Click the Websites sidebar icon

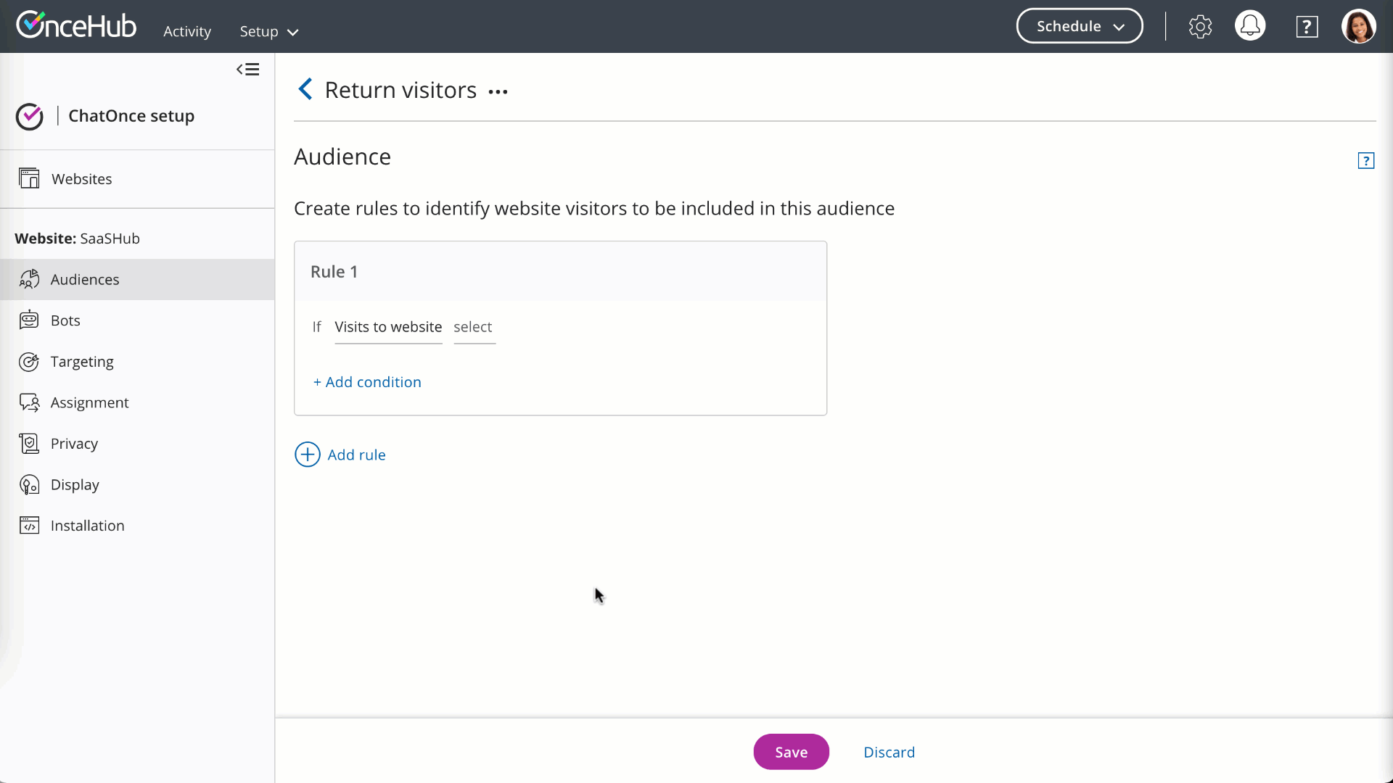[29, 178]
